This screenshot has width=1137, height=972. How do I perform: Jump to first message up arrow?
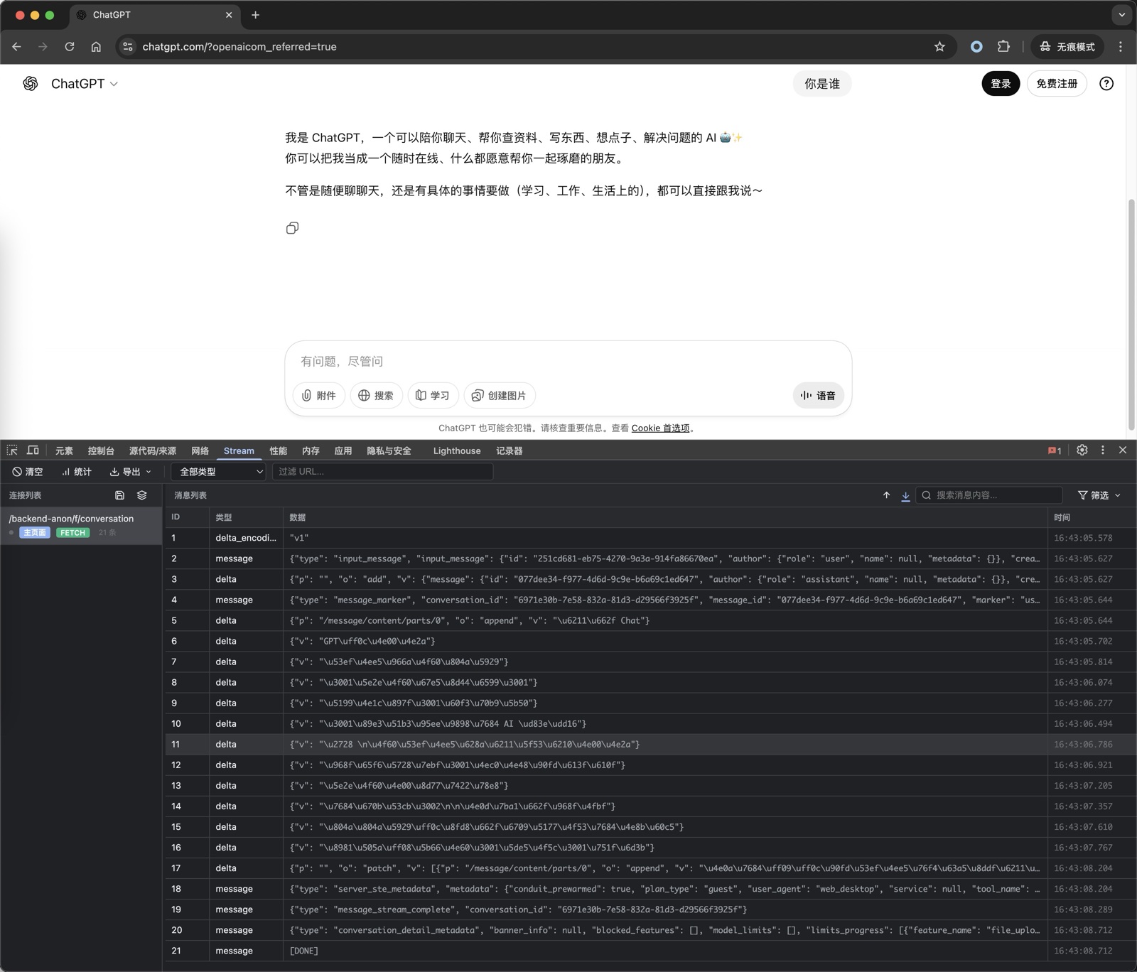(886, 495)
